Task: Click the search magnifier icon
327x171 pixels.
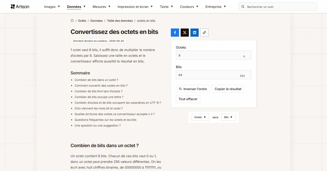Action: [x=243, y=7]
